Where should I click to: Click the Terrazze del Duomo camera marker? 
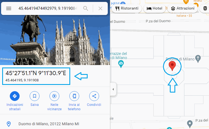tap(121, 64)
